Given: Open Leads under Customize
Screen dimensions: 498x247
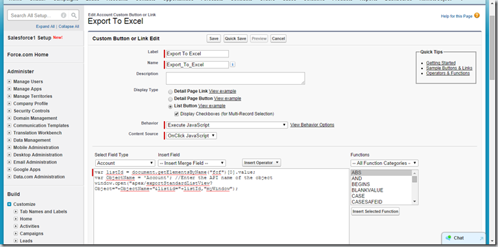Looking at the screenshot, I should point(26,241).
